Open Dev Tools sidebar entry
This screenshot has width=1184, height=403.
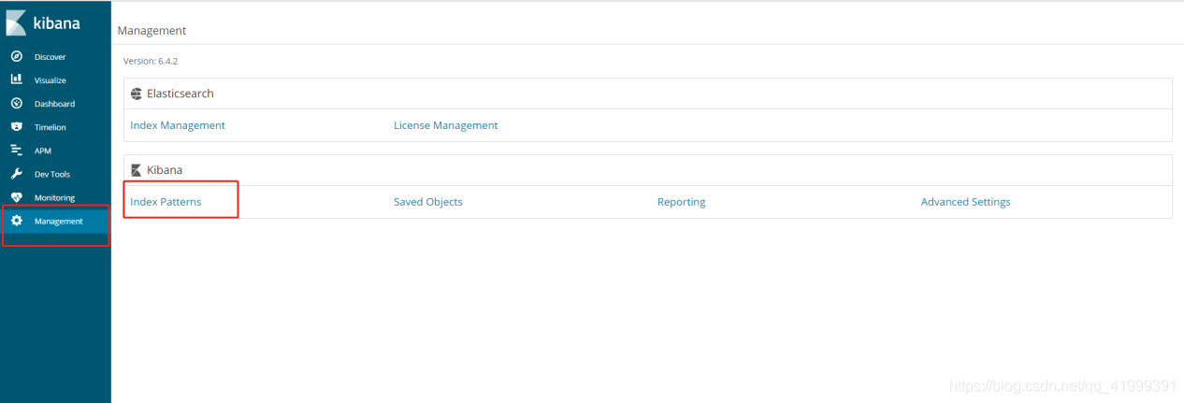click(55, 174)
